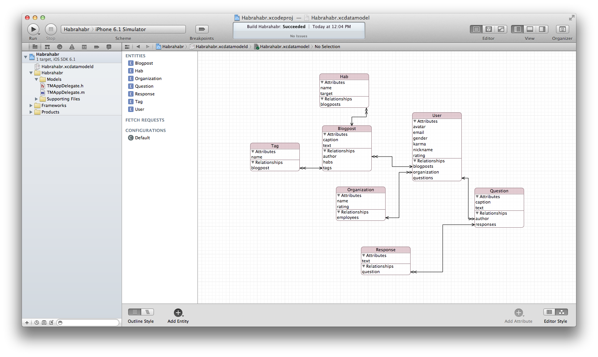Image resolution: width=598 pixels, height=357 pixels.
Task: Switch editor style to table view
Action: (x=550, y=312)
